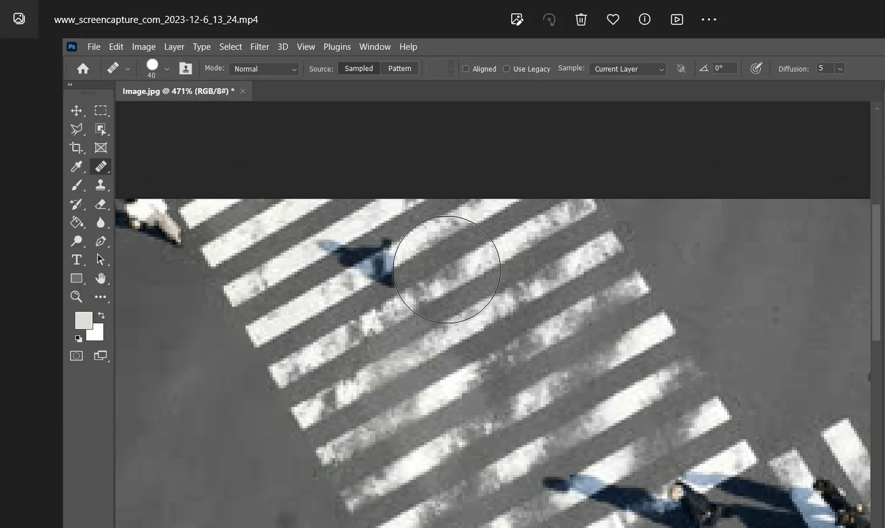Select the Move tool

[77, 110]
